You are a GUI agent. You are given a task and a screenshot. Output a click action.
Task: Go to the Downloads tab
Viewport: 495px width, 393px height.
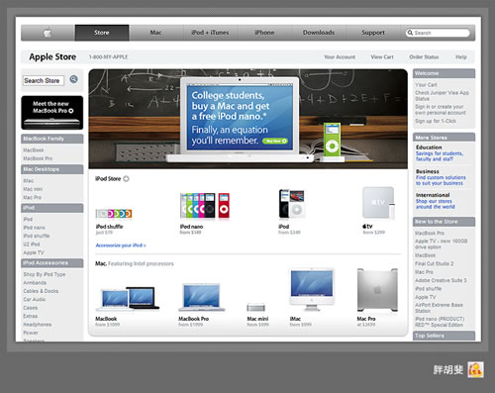point(319,33)
